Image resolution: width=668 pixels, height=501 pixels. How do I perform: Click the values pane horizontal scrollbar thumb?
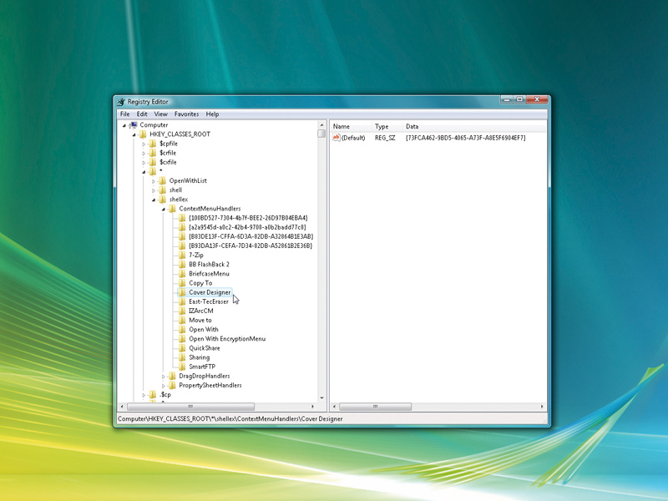click(375, 407)
